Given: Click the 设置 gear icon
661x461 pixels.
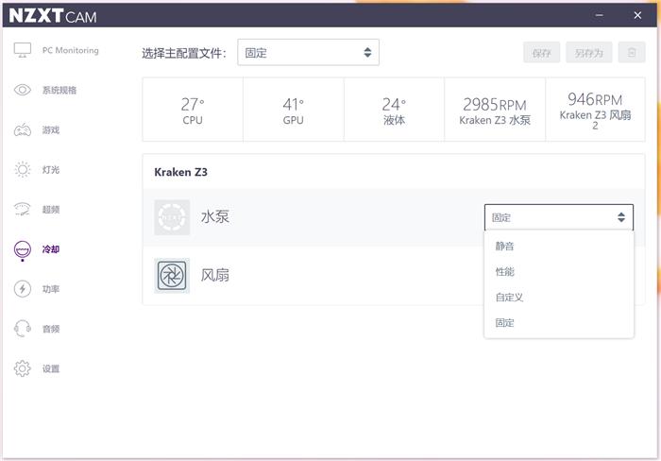Looking at the screenshot, I should tap(23, 368).
